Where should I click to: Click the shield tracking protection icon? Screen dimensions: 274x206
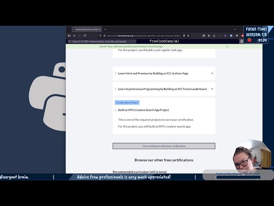click(x=100, y=36)
